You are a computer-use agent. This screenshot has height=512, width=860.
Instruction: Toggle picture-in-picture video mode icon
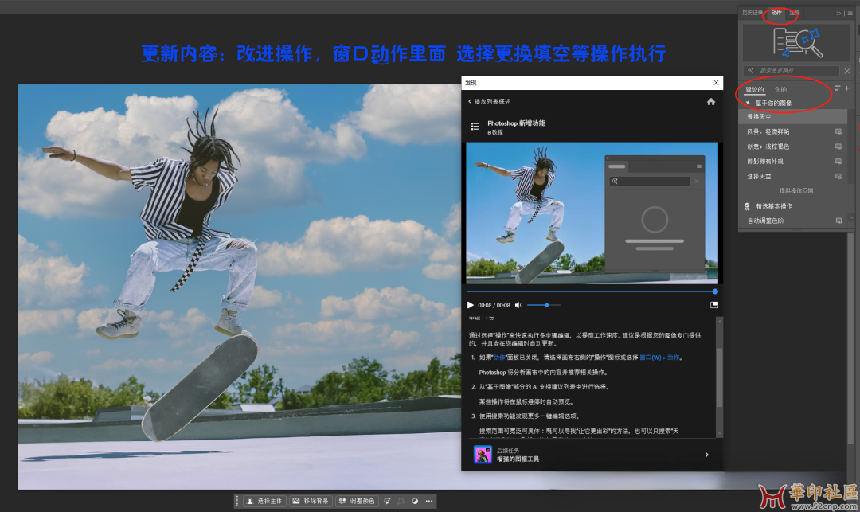[x=714, y=305]
